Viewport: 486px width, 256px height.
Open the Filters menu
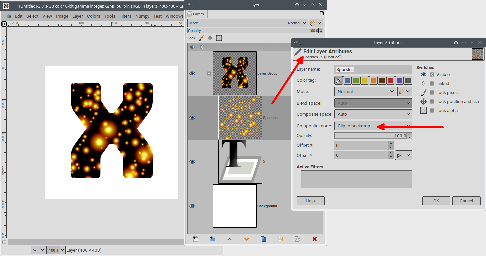125,16
